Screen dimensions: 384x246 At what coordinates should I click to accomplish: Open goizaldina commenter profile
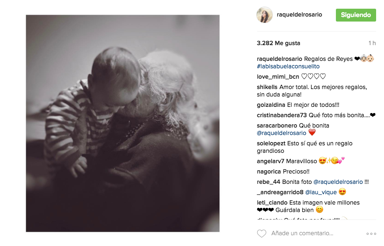(x=271, y=105)
